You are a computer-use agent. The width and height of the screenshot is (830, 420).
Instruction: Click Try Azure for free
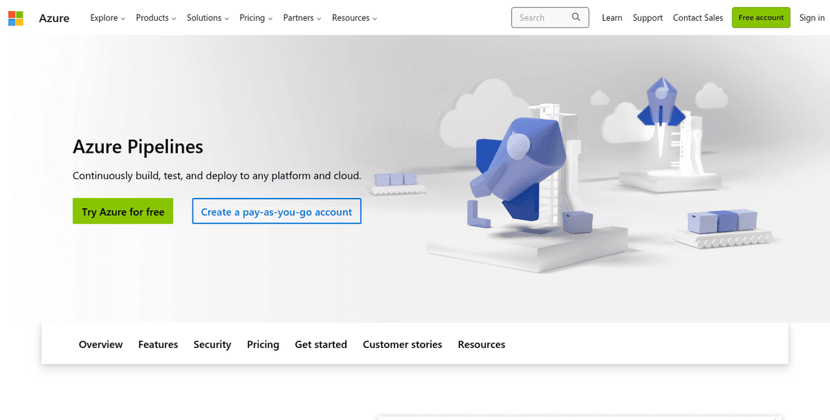(x=122, y=211)
